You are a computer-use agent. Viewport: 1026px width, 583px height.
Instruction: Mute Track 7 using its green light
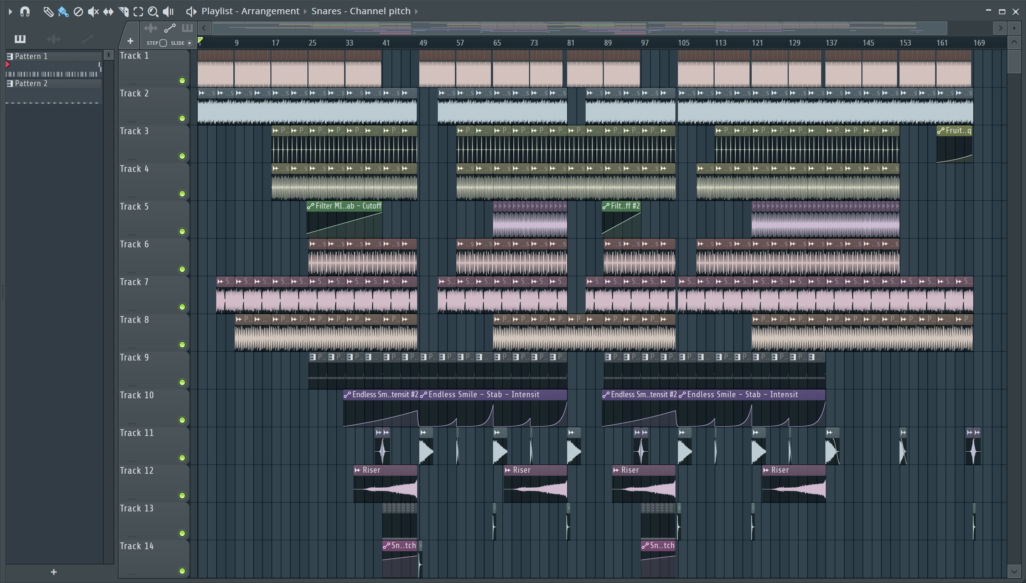click(x=182, y=307)
